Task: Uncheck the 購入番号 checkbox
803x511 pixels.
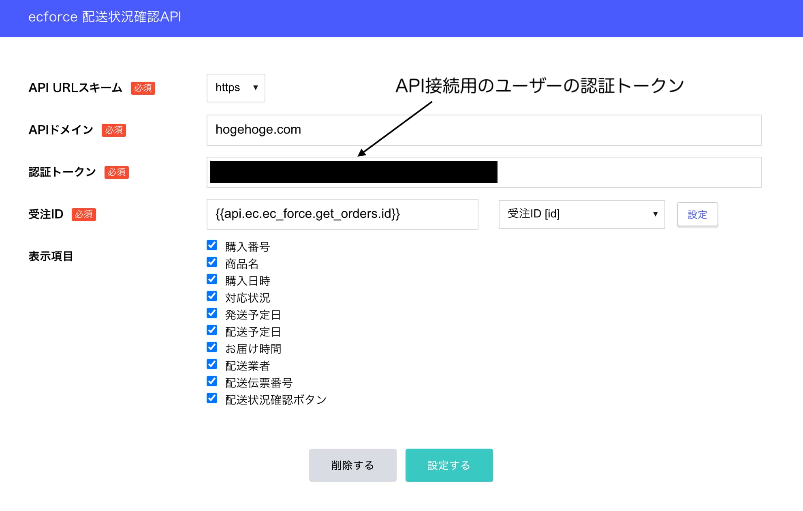Action: click(x=212, y=245)
